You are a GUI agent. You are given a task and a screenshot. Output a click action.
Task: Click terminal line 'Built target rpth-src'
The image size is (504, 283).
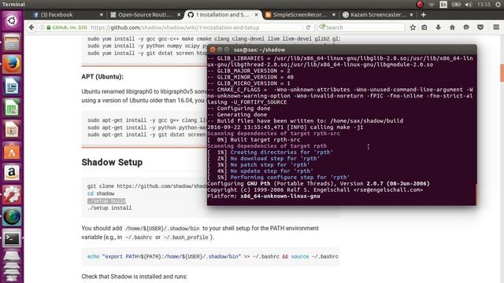tap(254, 140)
